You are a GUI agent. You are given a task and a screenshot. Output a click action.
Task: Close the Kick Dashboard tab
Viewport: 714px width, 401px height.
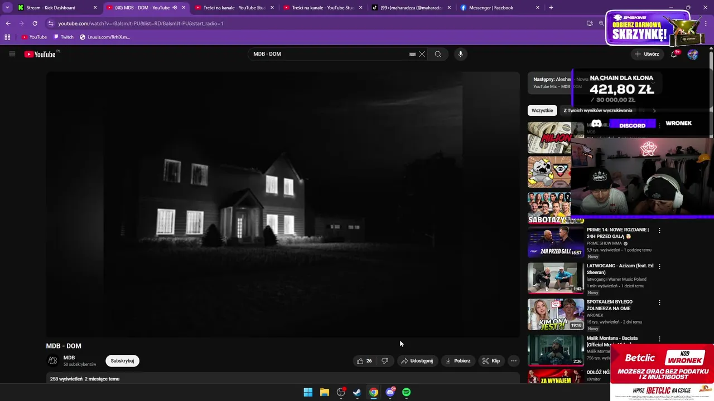click(95, 8)
